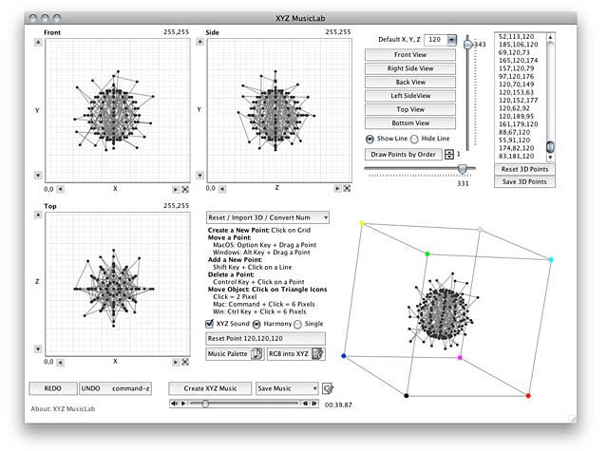Select point 185,106,120 in list

coord(519,45)
